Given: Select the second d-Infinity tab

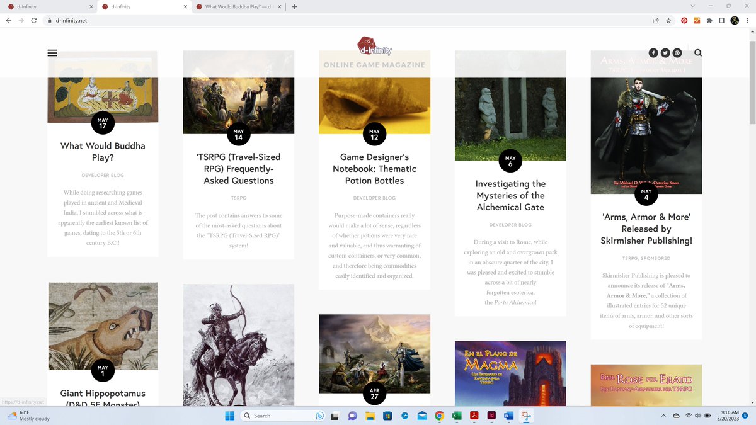Looking at the screenshot, I should click(145, 7).
